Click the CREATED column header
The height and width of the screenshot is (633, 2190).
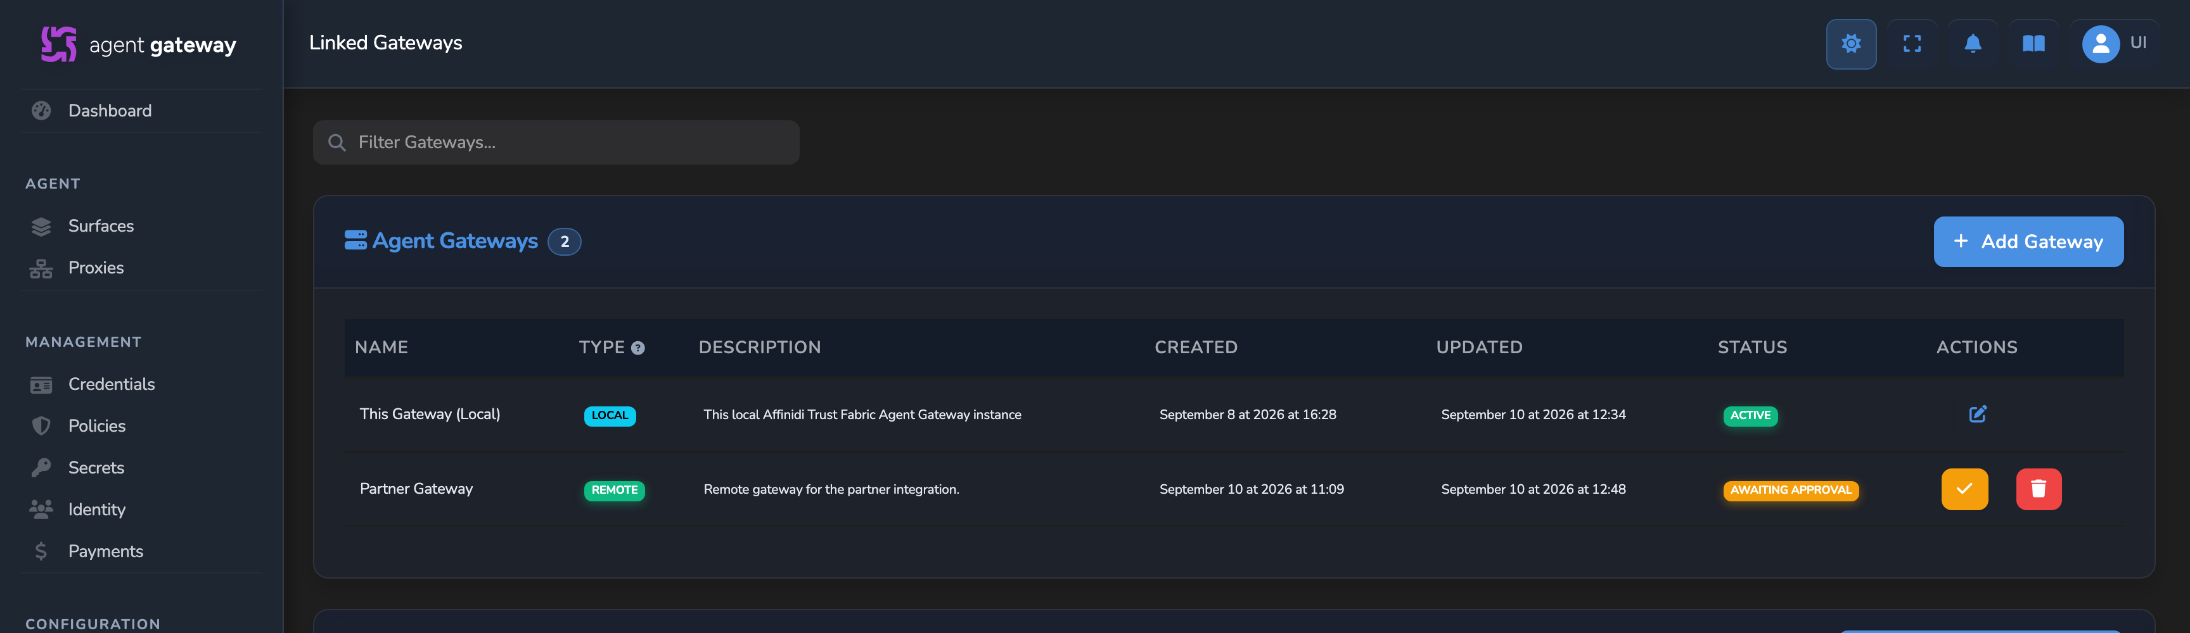pyautogui.click(x=1195, y=348)
